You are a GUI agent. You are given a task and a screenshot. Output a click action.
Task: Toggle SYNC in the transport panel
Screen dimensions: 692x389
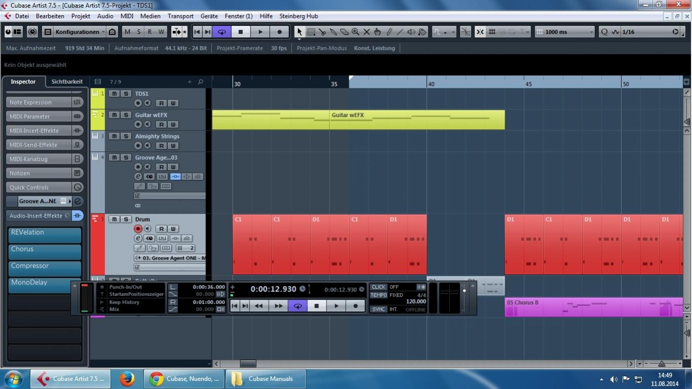(x=379, y=309)
